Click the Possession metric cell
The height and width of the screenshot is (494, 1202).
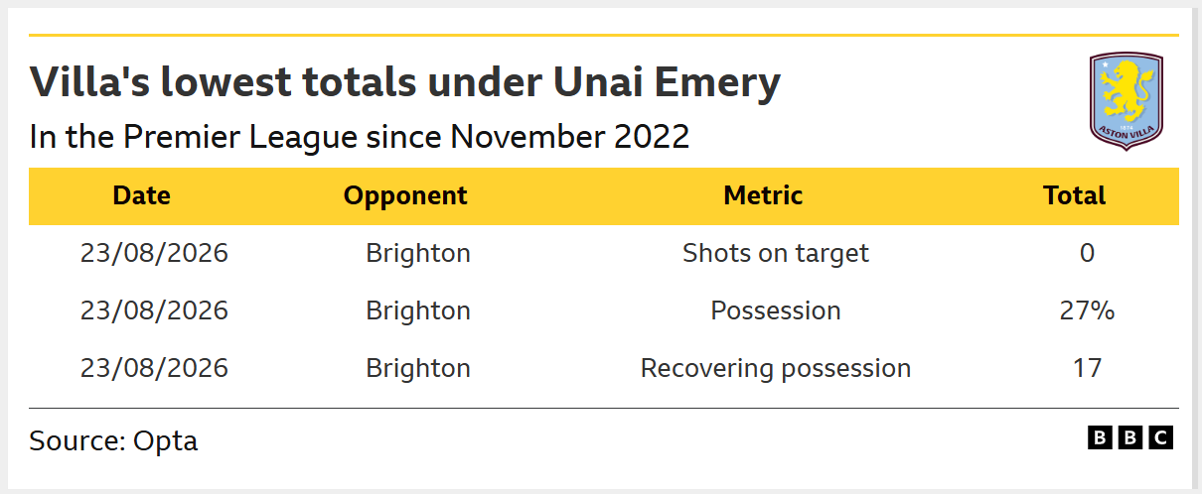(776, 310)
